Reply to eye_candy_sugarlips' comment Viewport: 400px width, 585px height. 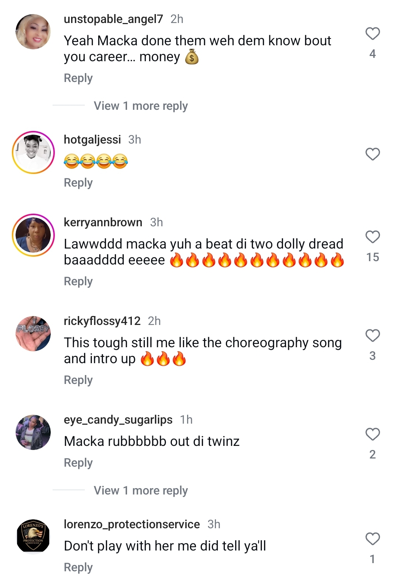[x=78, y=463]
